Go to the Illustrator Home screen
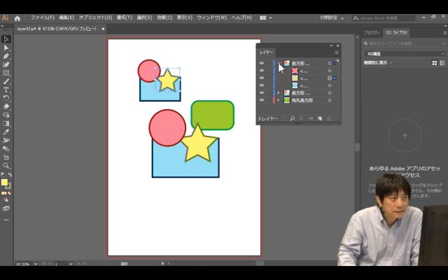The image size is (448, 280). 17,19
